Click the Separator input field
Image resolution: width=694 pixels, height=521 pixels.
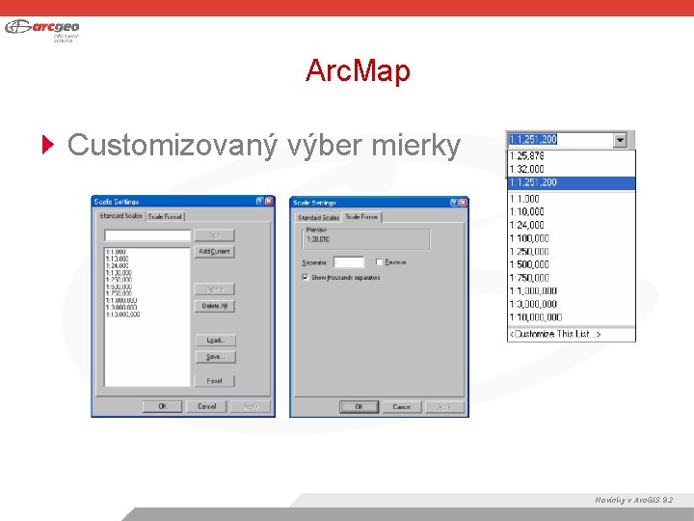tap(349, 262)
